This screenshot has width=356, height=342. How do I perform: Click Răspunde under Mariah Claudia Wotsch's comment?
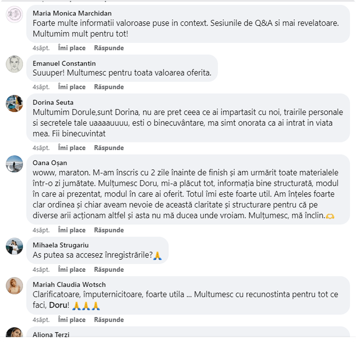(x=109, y=320)
